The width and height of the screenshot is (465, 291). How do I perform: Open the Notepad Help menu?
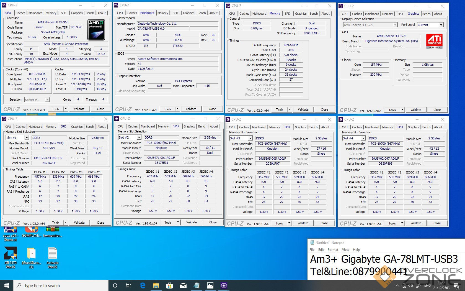click(x=356, y=250)
